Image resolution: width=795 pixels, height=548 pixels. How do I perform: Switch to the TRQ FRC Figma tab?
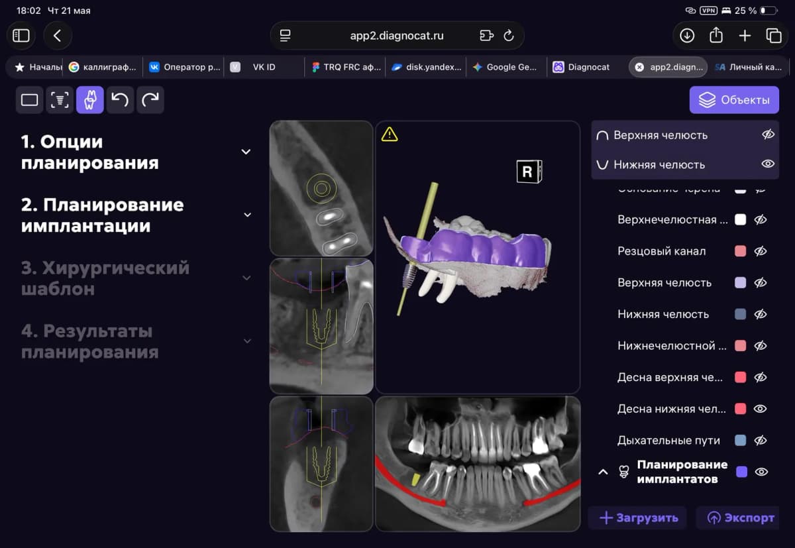click(x=344, y=67)
